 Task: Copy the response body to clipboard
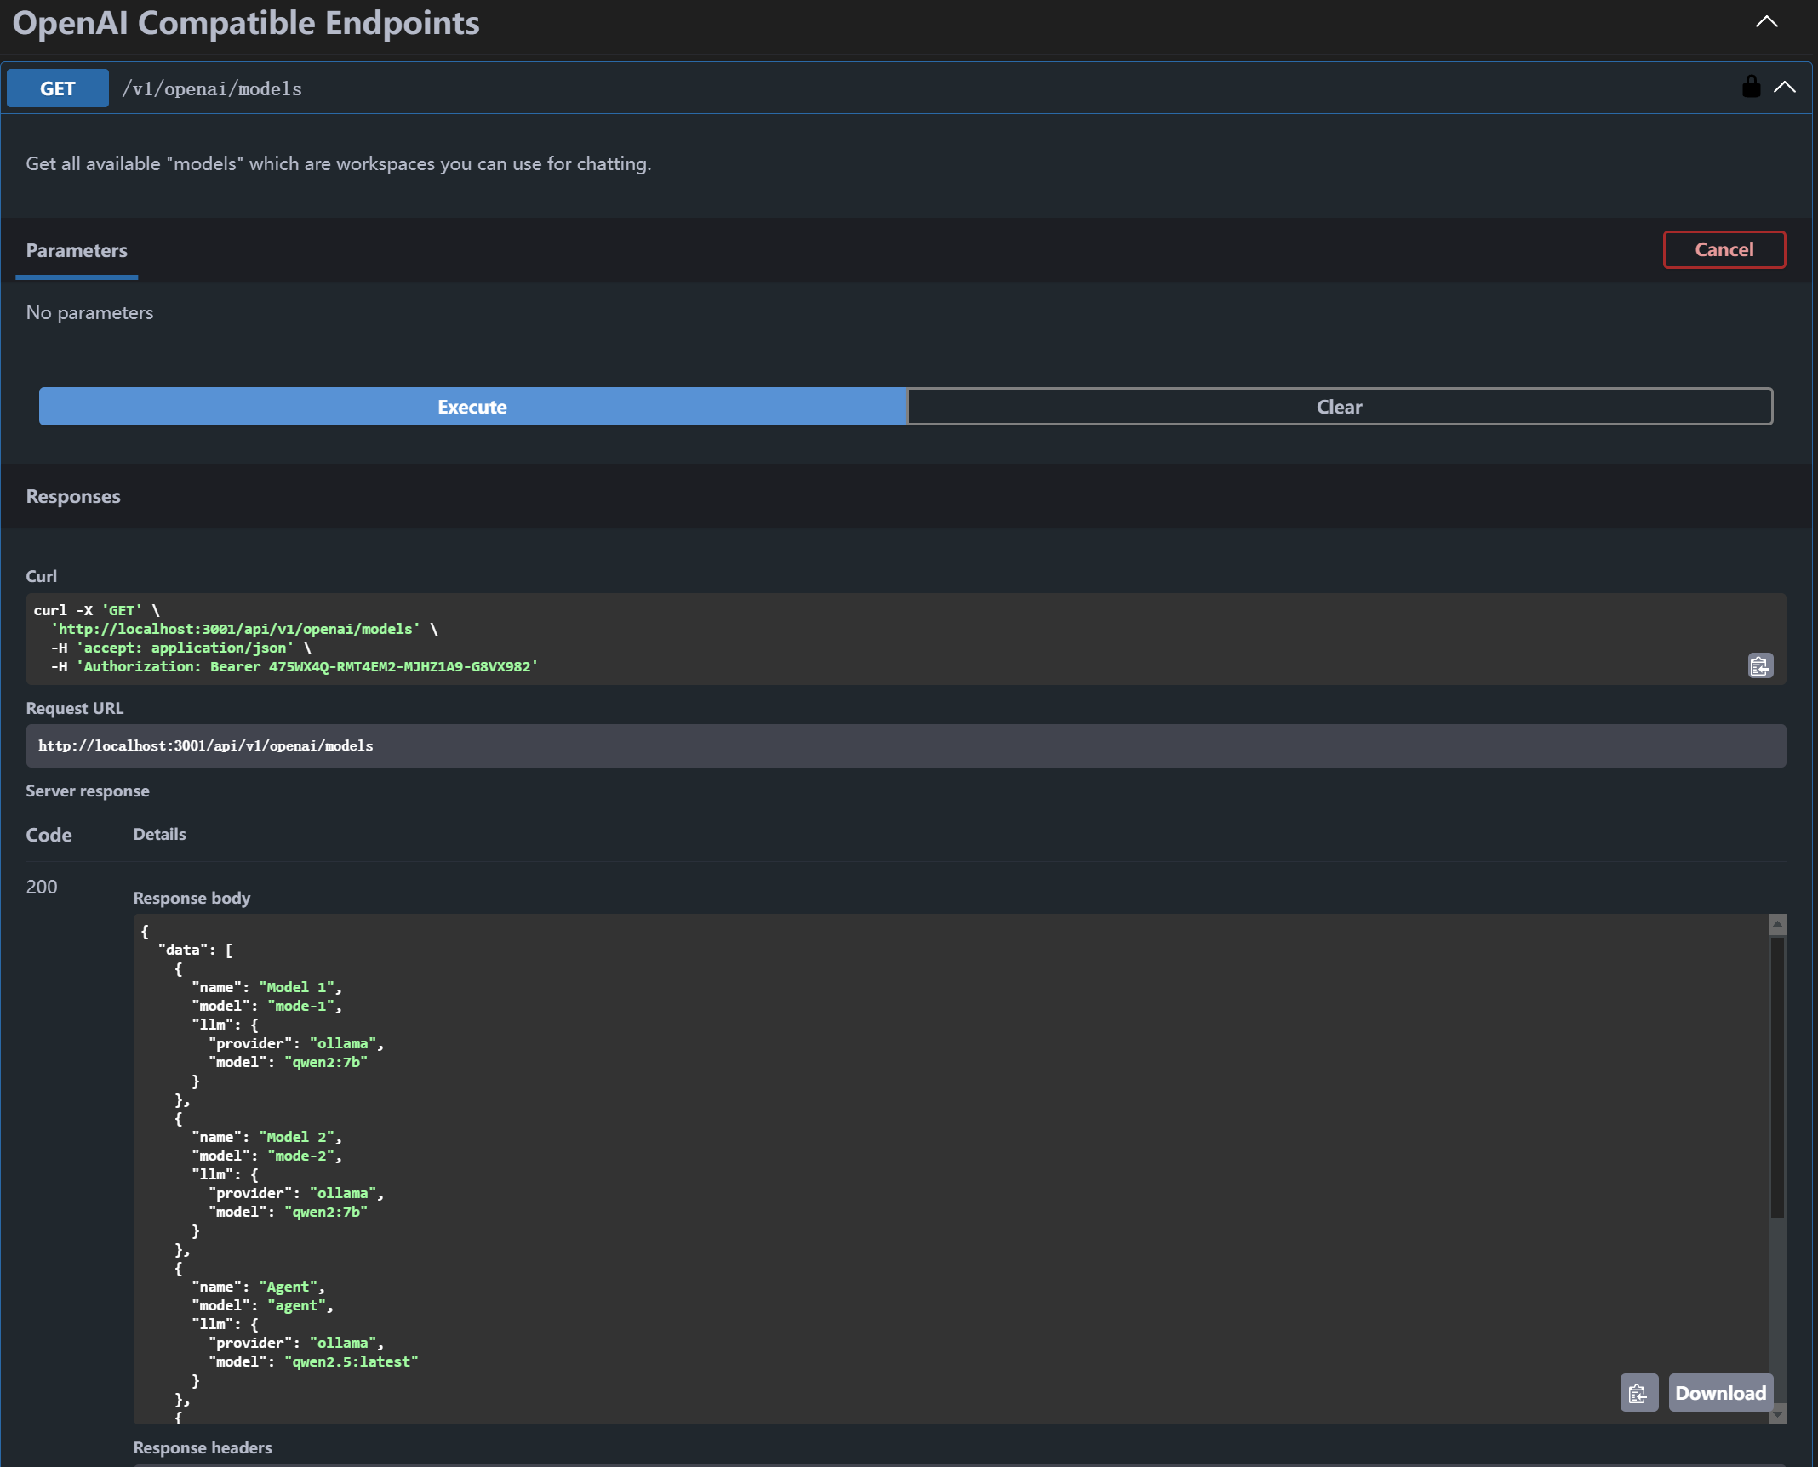tap(1638, 1393)
